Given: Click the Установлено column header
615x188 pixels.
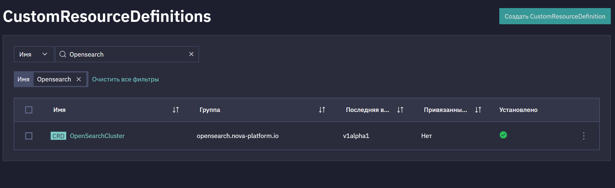Looking at the screenshot, I should coord(518,110).
